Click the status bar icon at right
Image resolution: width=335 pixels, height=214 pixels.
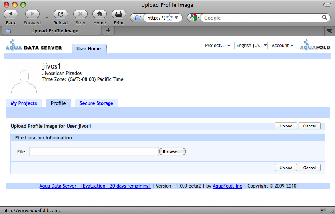pyautogui.click(x=323, y=210)
